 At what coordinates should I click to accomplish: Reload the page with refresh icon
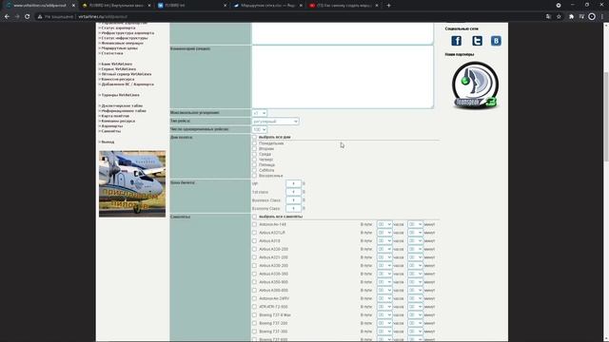pyautogui.click(x=28, y=17)
